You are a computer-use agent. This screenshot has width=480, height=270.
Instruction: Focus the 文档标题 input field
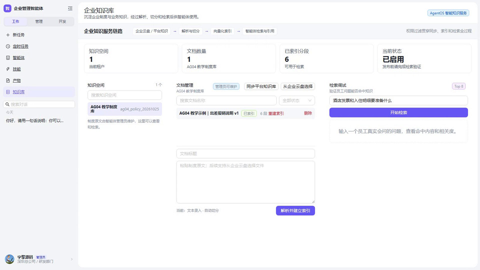tap(245, 153)
